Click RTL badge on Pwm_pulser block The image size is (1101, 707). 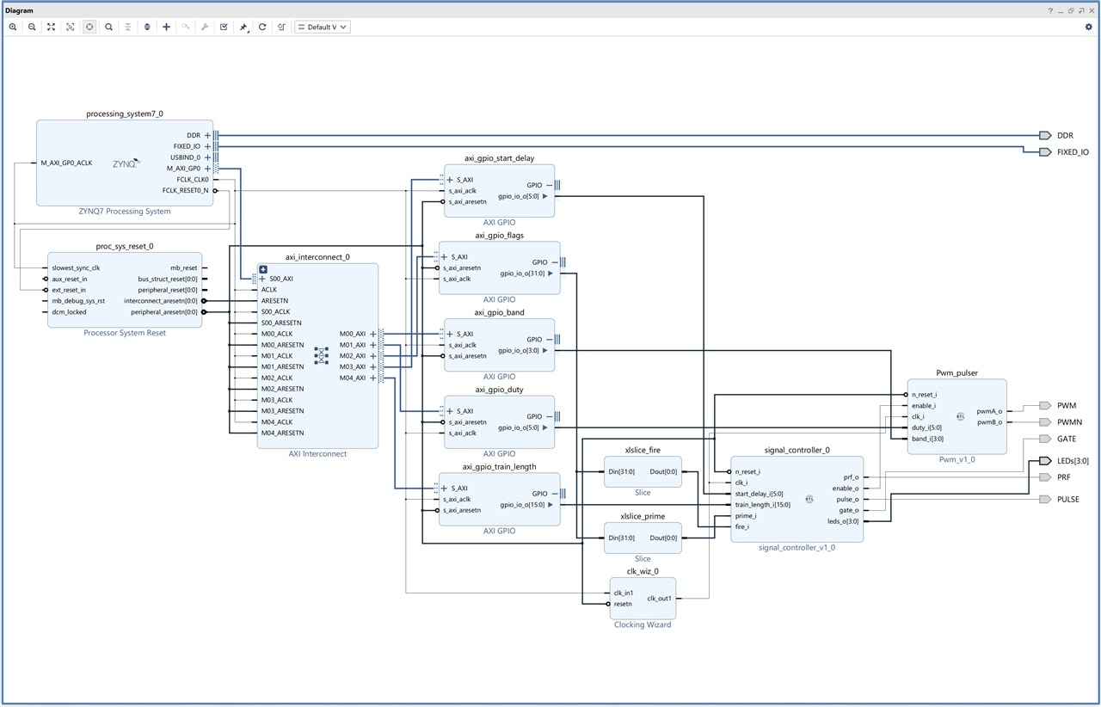tap(961, 416)
